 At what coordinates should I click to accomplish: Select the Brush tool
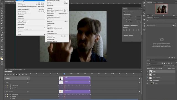(x=2, y=23)
